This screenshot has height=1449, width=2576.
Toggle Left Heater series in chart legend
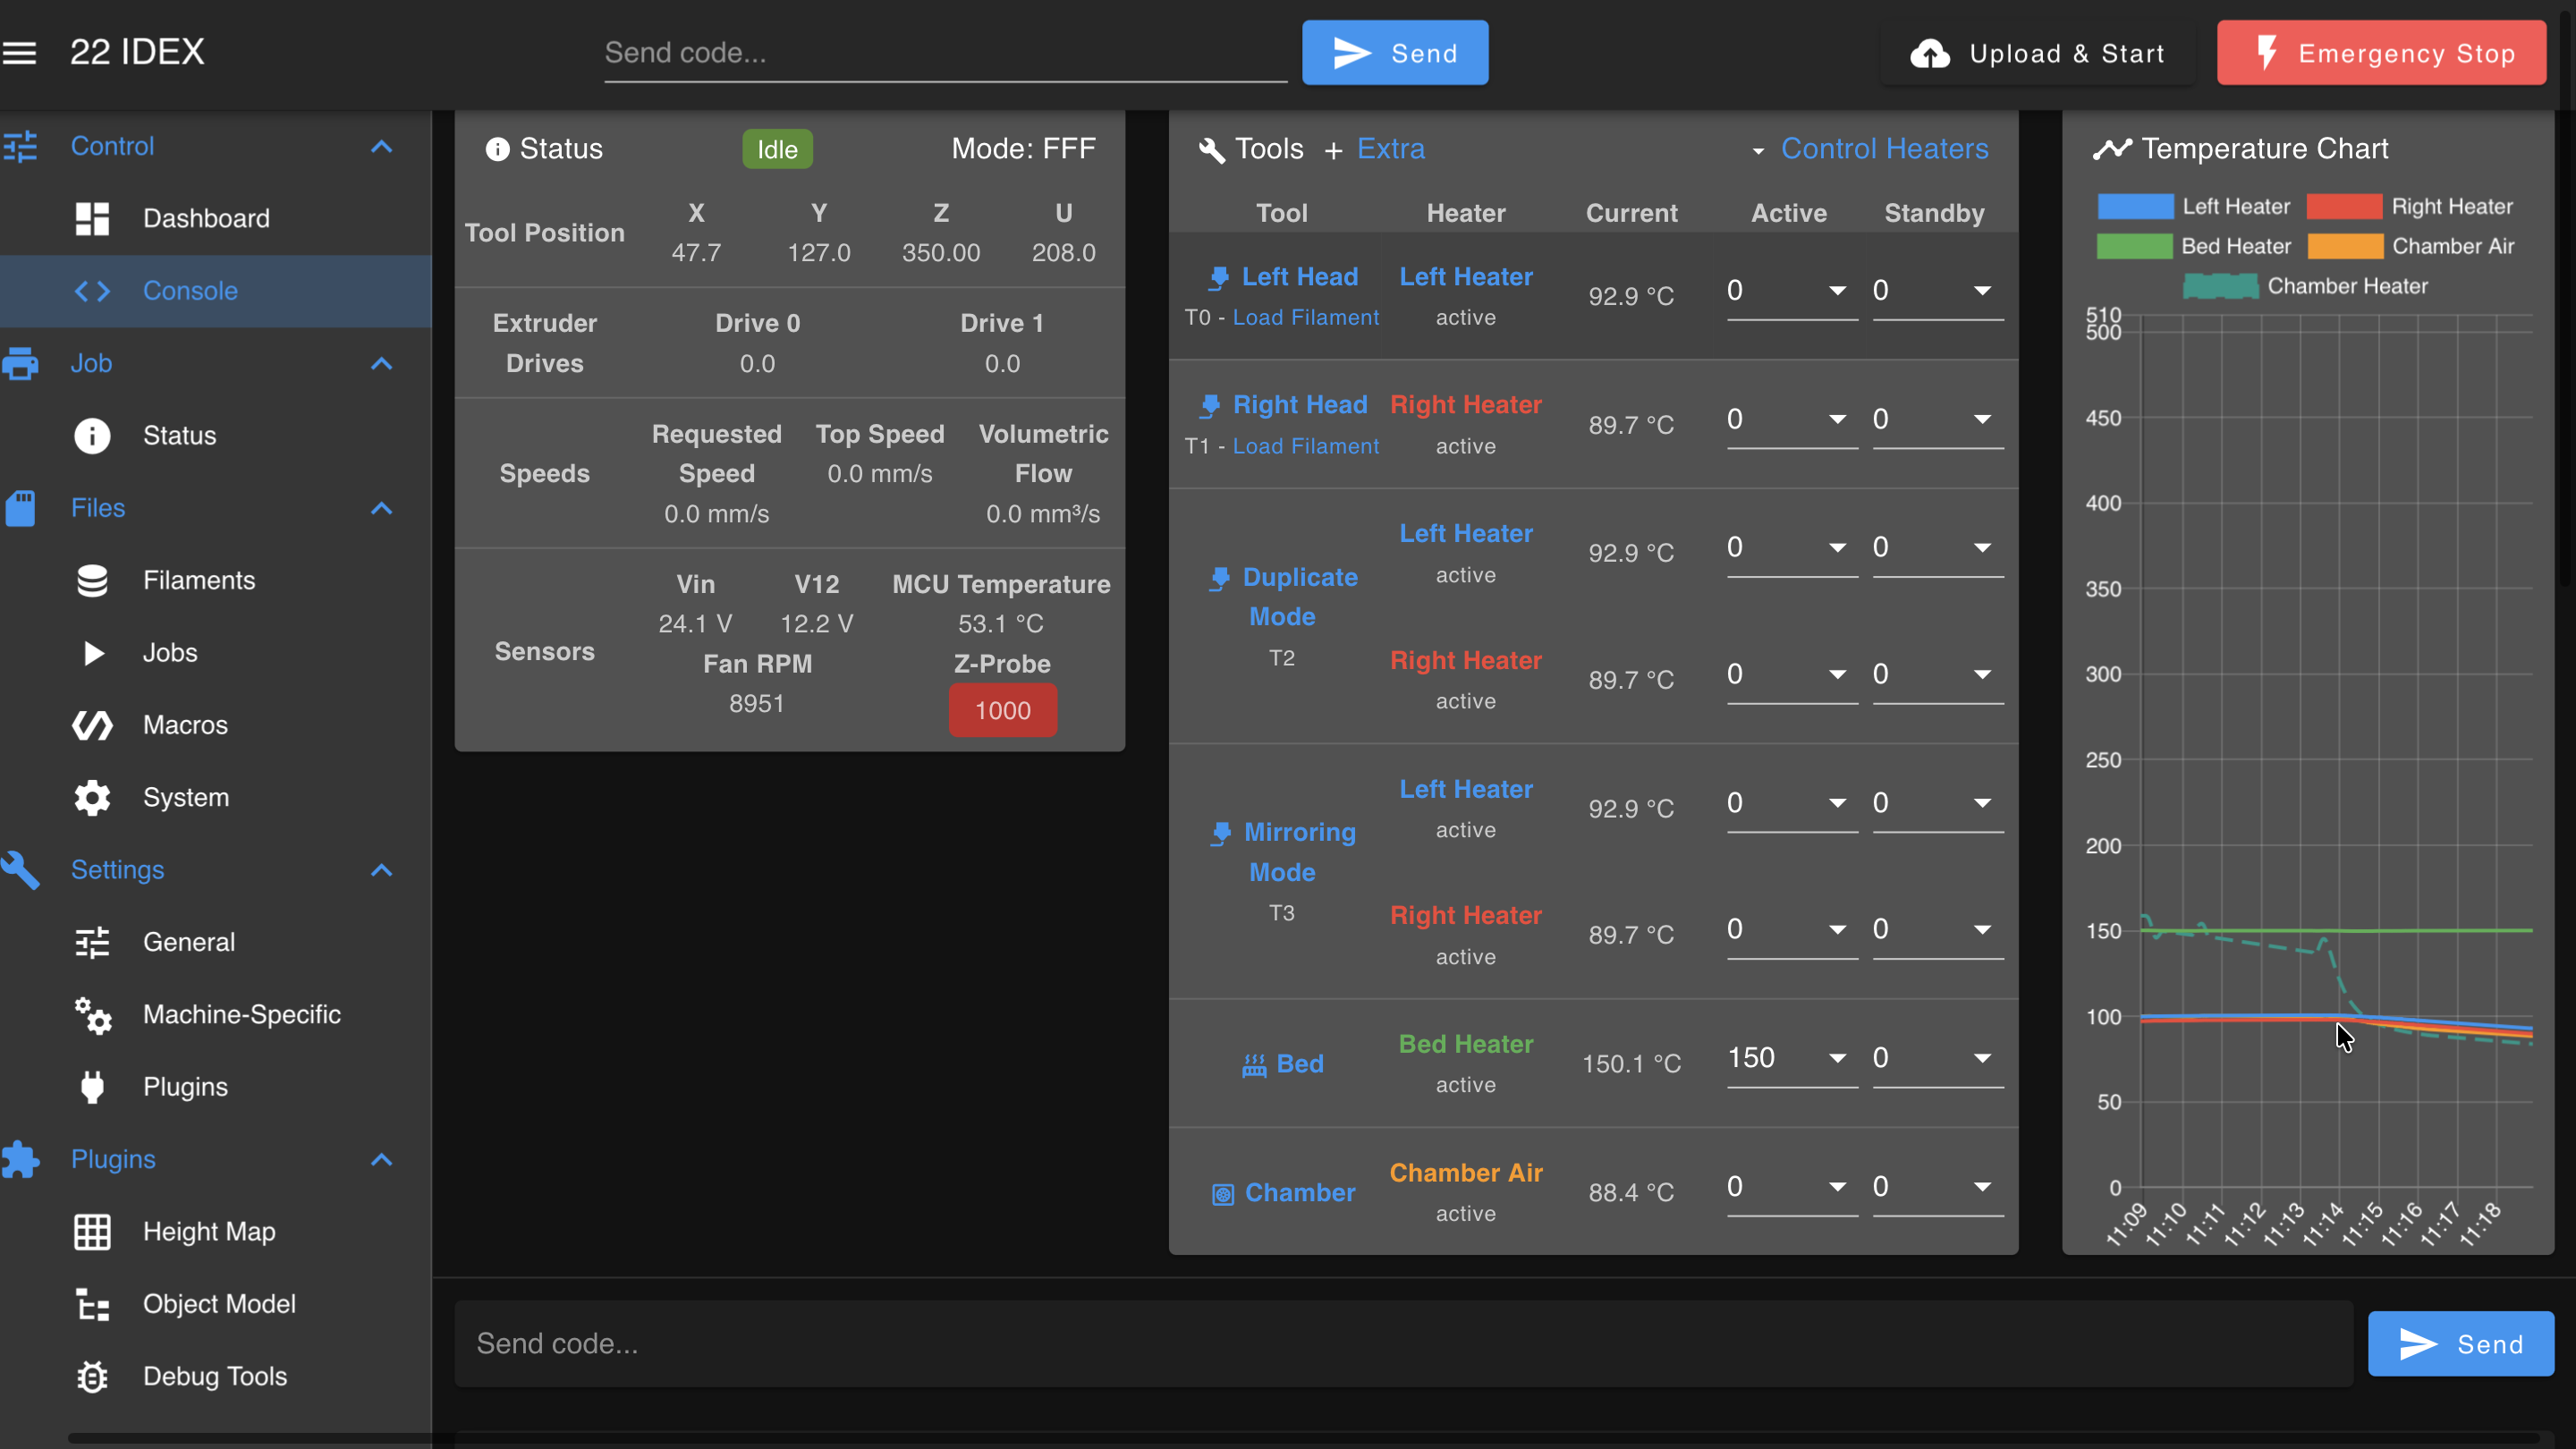tap(2193, 207)
